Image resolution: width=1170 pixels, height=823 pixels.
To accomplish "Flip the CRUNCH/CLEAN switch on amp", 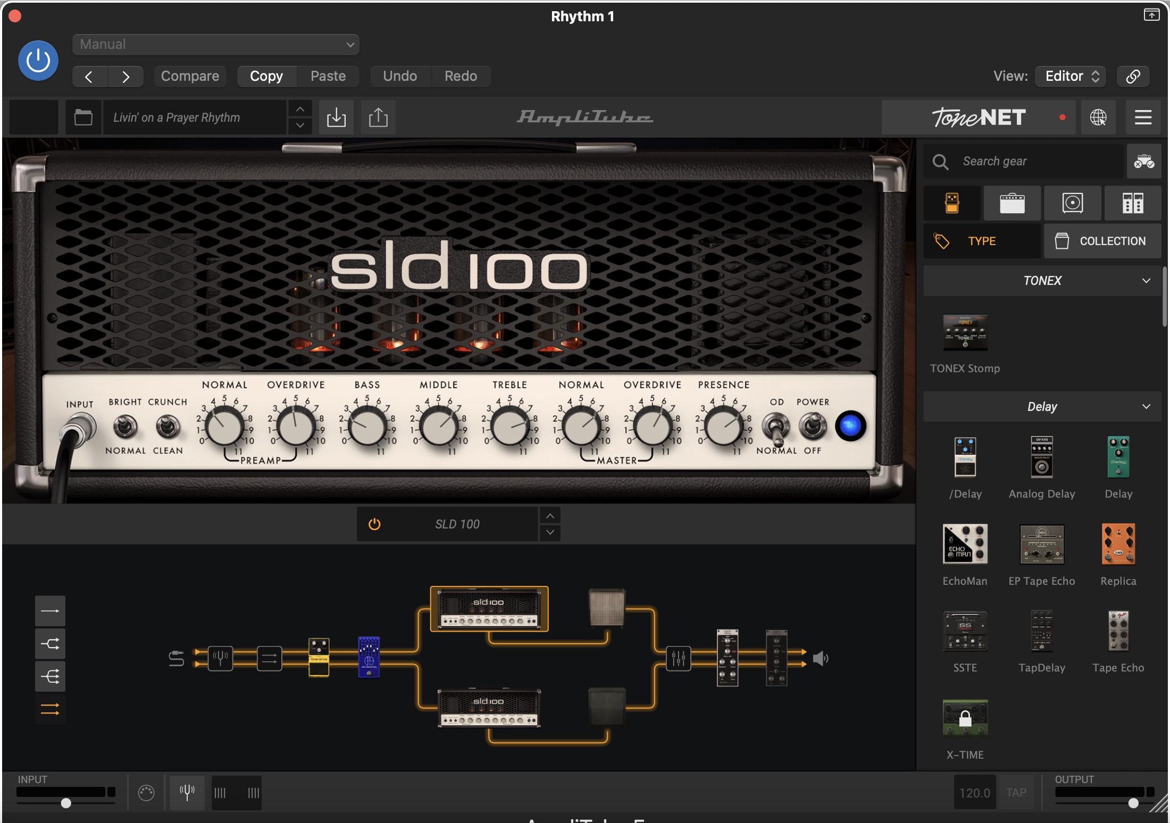I will [168, 426].
